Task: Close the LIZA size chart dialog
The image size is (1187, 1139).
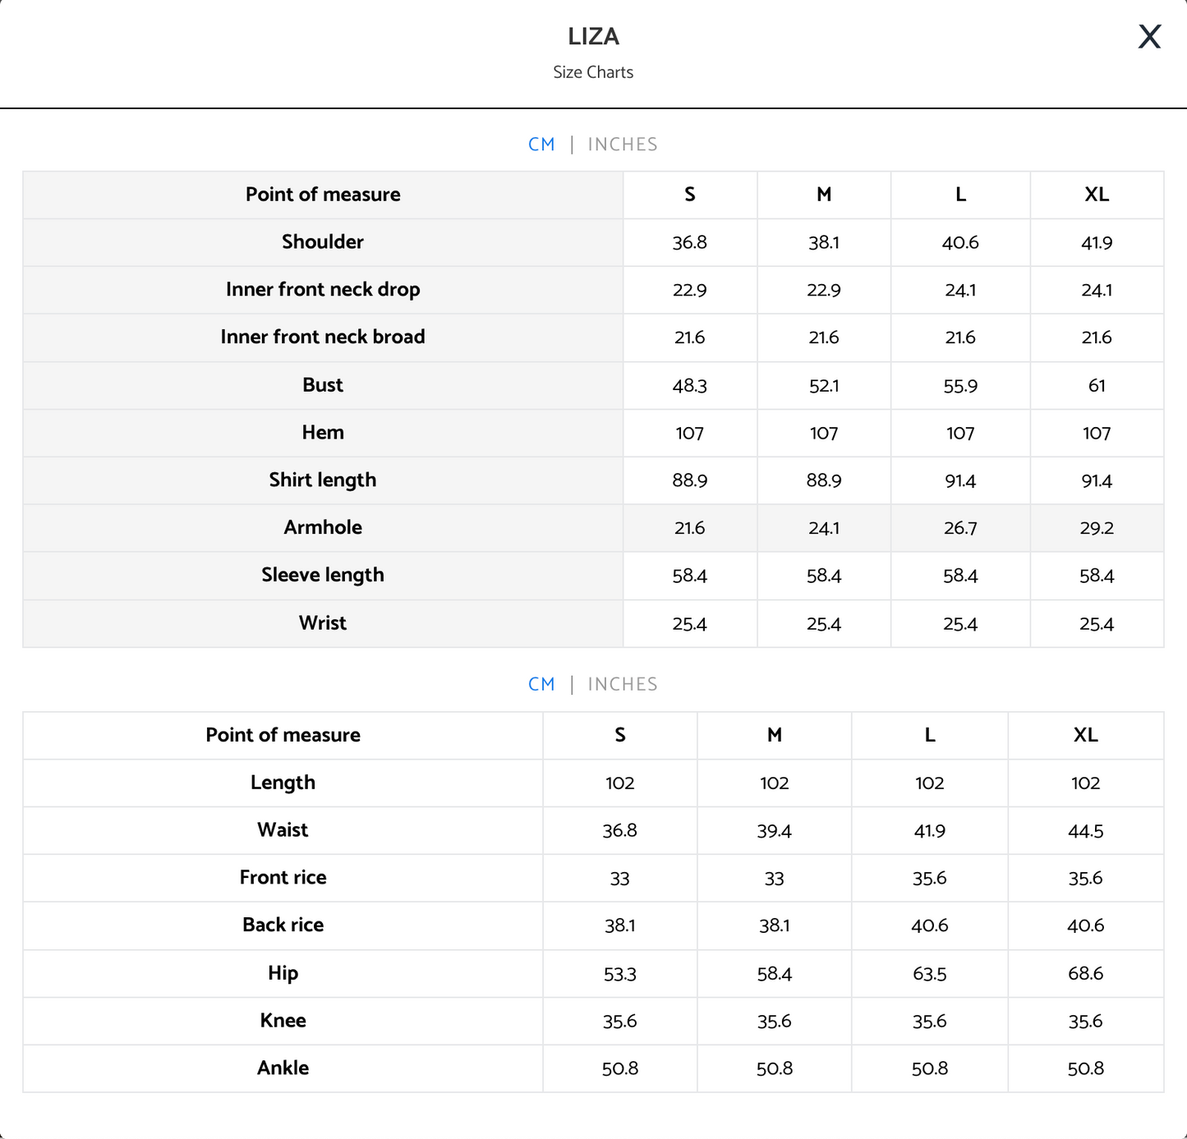Action: coord(1149,37)
